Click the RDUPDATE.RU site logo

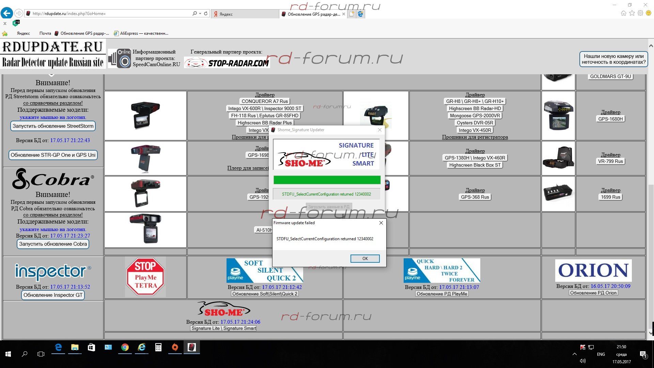(53, 54)
